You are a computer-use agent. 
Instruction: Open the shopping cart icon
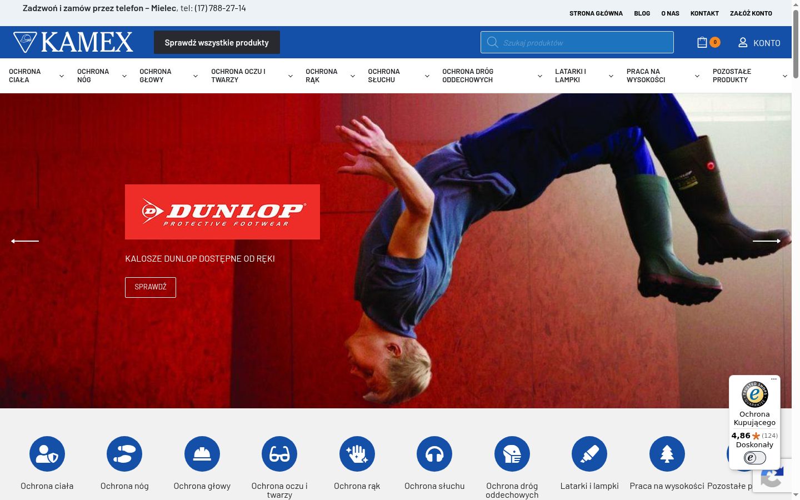[x=702, y=42]
